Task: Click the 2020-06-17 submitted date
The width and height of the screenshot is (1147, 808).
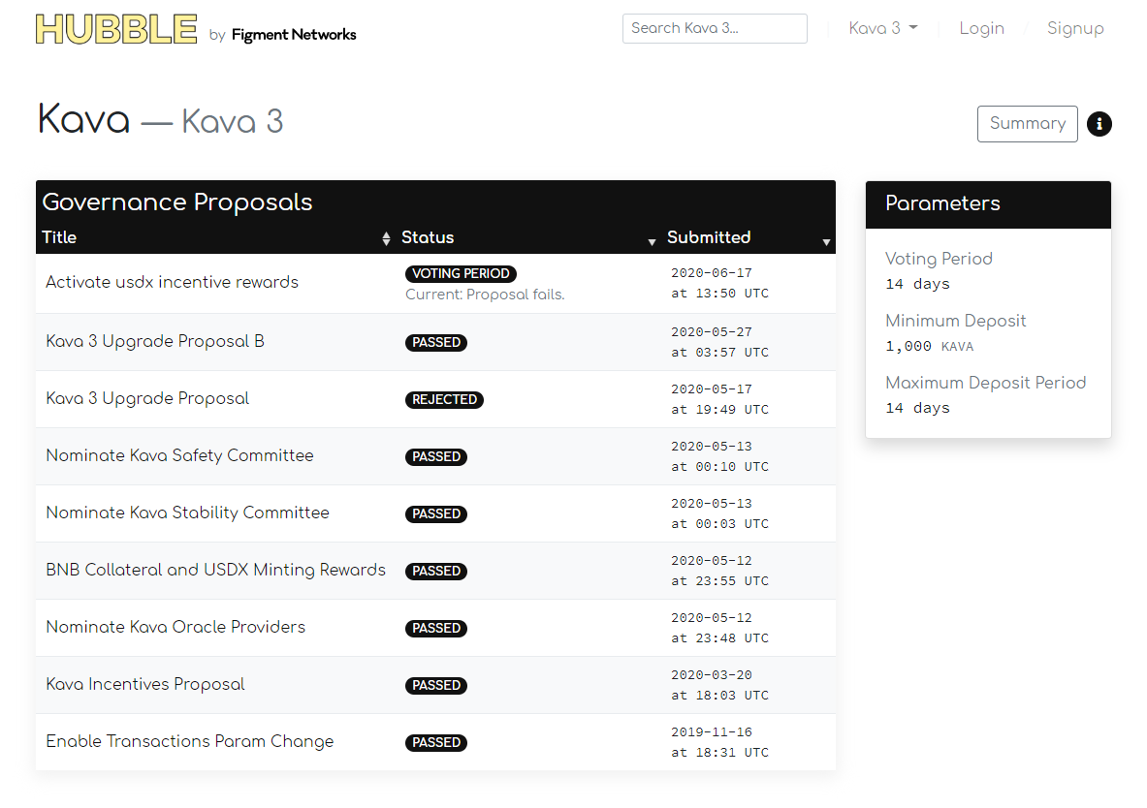Action: 711,273
